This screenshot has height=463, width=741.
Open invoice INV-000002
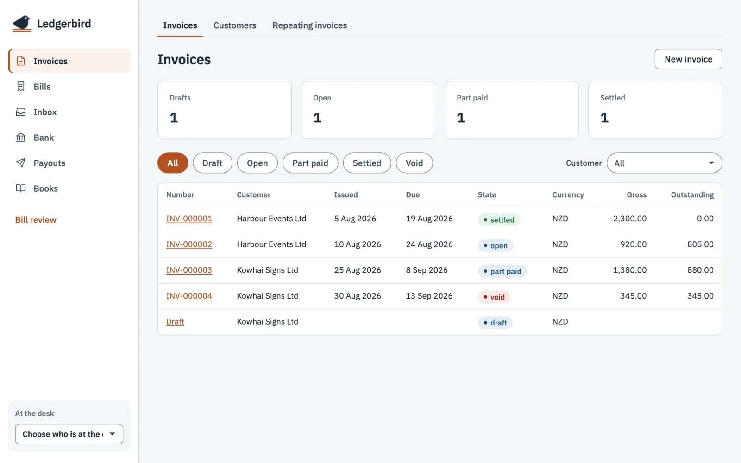click(189, 244)
